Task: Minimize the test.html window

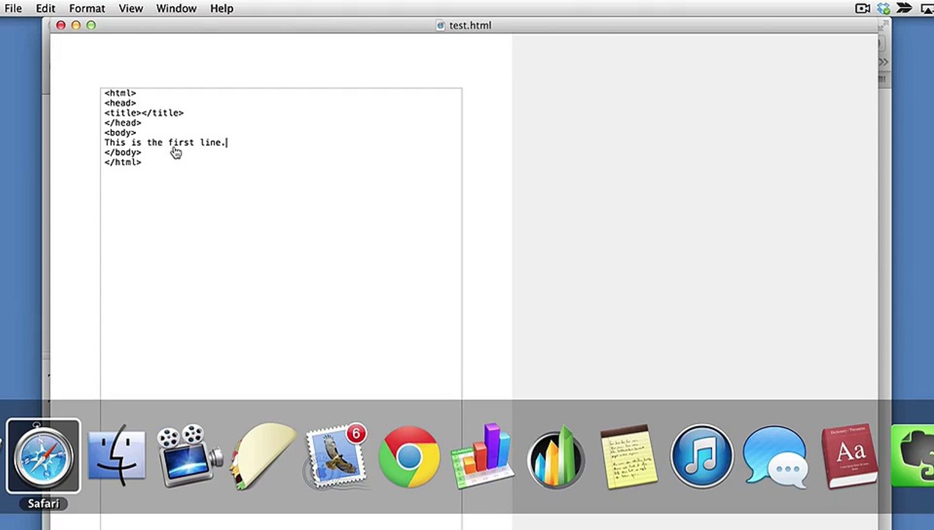Action: pyautogui.click(x=76, y=25)
